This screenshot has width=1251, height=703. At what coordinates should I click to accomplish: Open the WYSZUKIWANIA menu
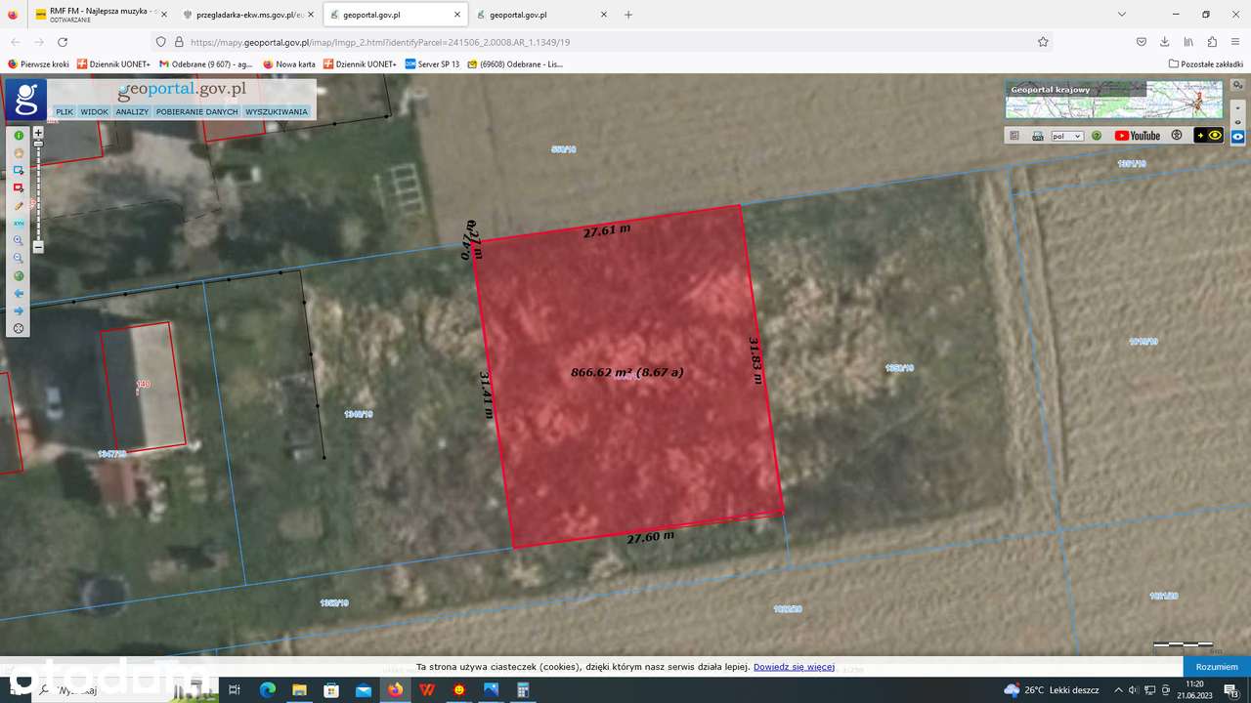click(277, 111)
